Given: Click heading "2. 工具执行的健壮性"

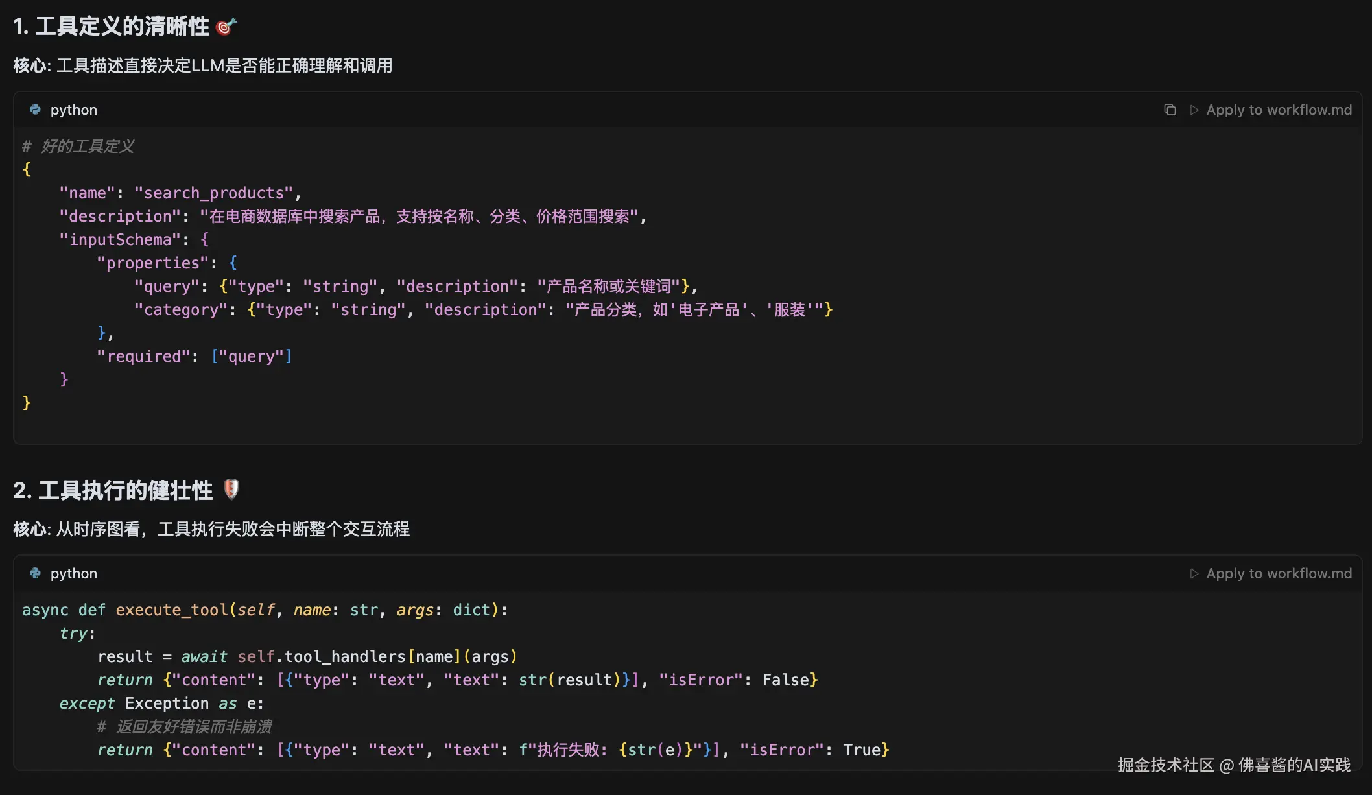Looking at the screenshot, I should [x=113, y=490].
